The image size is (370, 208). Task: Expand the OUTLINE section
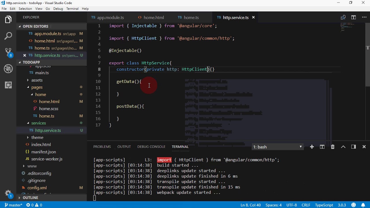click(30, 198)
